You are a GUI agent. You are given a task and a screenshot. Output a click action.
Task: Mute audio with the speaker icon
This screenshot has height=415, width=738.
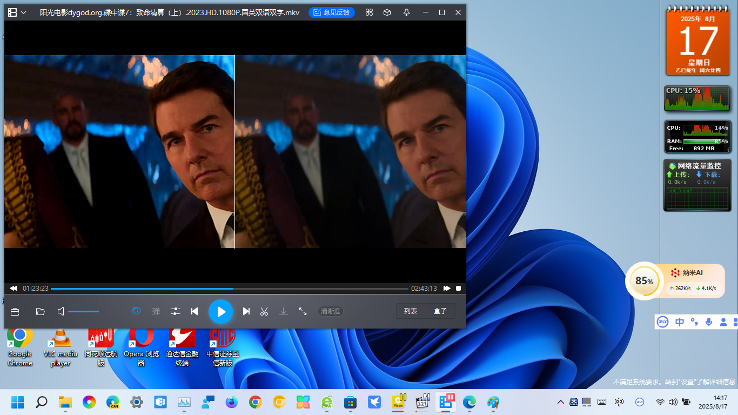click(x=61, y=311)
